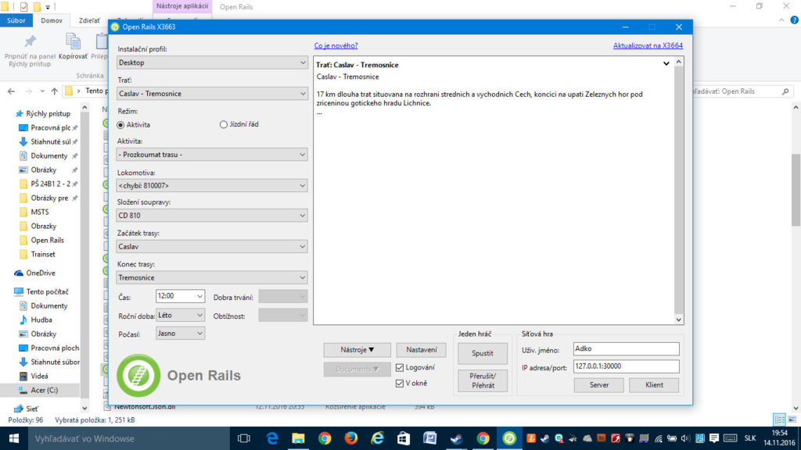Select the Jízdní řád radio button
Viewport: 801px width, 450px height.
pos(224,124)
